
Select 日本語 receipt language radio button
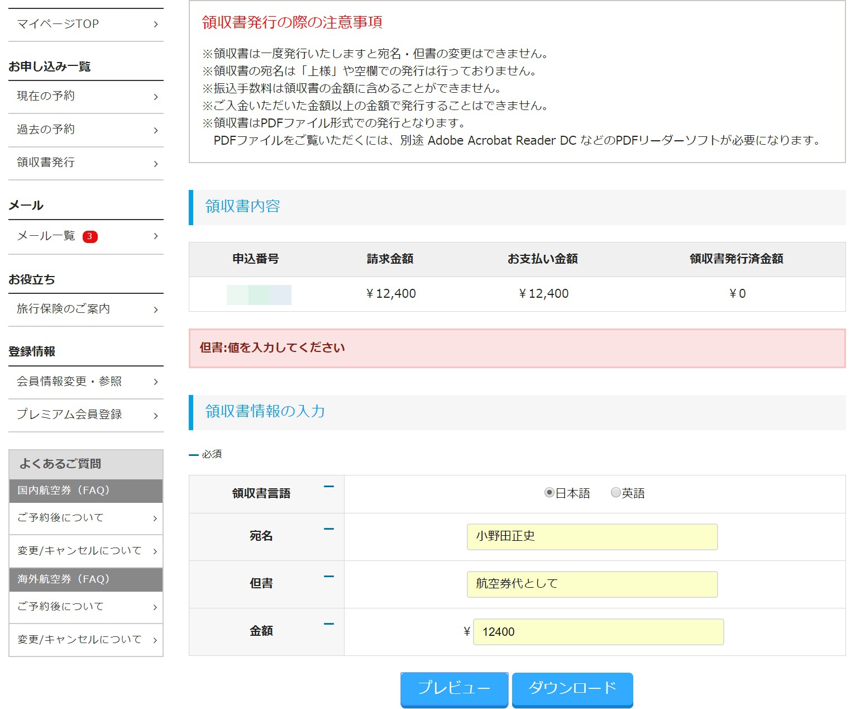tap(549, 493)
